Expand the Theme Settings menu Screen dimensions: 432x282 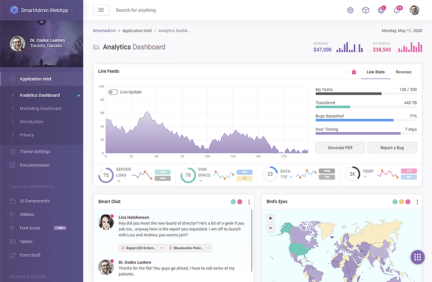pyautogui.click(x=41, y=152)
